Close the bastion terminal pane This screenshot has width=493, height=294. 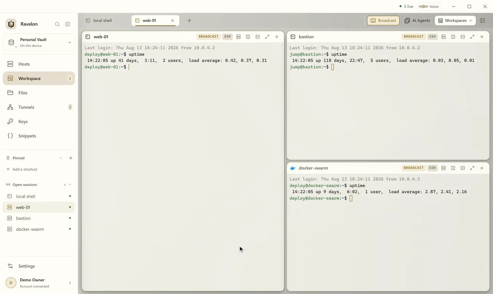point(482,37)
